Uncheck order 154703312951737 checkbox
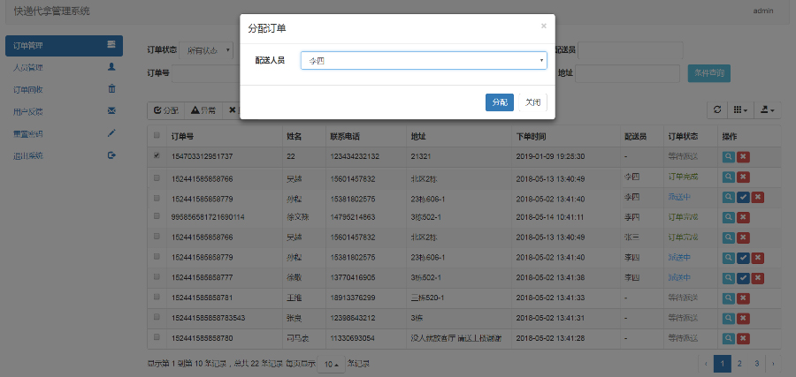 coord(157,155)
